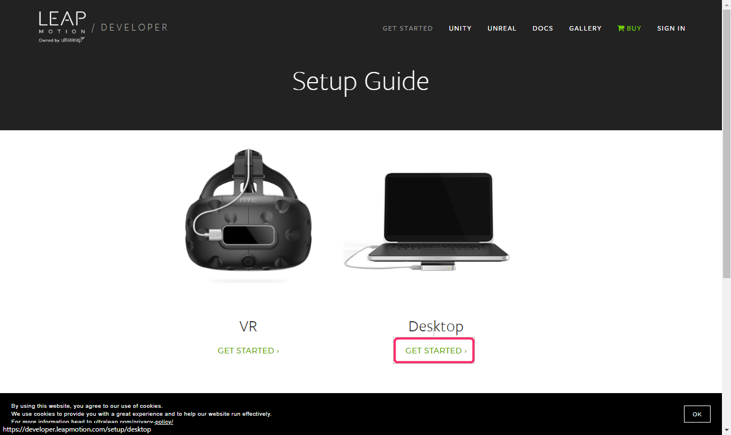Click the Desktop heading text
This screenshot has width=731, height=435.
coord(436,326)
